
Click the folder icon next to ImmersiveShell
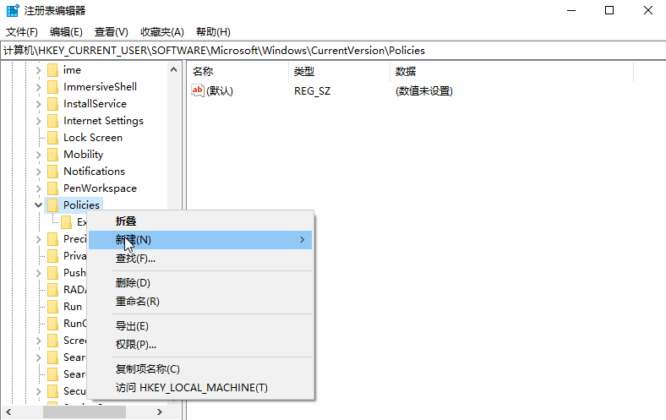coord(52,87)
